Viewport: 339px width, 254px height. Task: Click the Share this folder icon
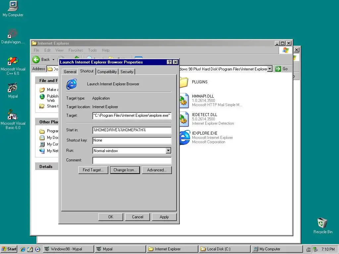[x=42, y=106]
